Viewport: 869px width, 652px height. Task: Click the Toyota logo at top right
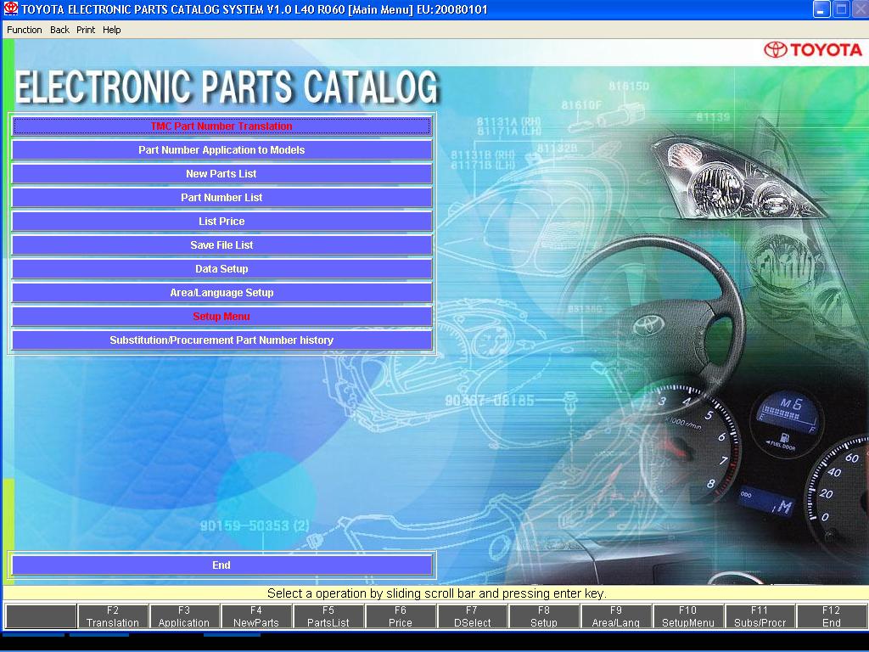[812, 49]
